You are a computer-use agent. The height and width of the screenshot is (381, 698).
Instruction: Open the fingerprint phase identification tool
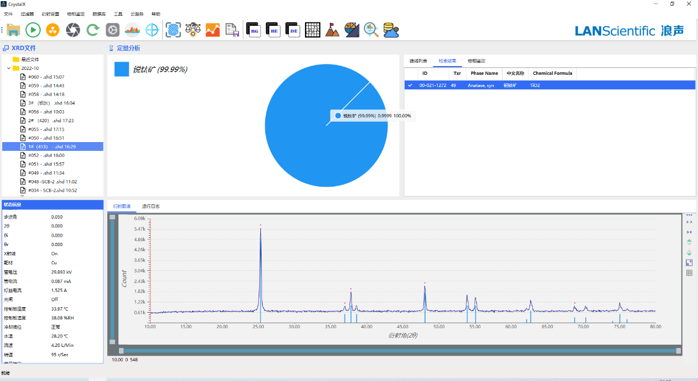click(x=173, y=30)
